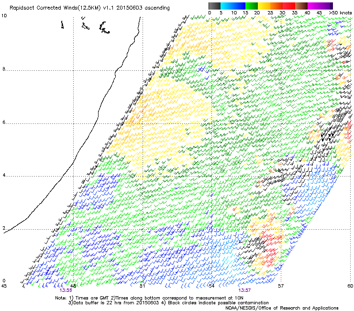Click the longitude label '48' on bottom axis
The height and width of the screenshot is (311, 354).
pos(73,286)
